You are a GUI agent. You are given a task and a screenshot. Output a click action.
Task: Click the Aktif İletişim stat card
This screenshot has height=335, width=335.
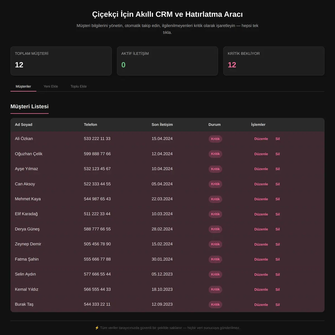tap(167, 61)
